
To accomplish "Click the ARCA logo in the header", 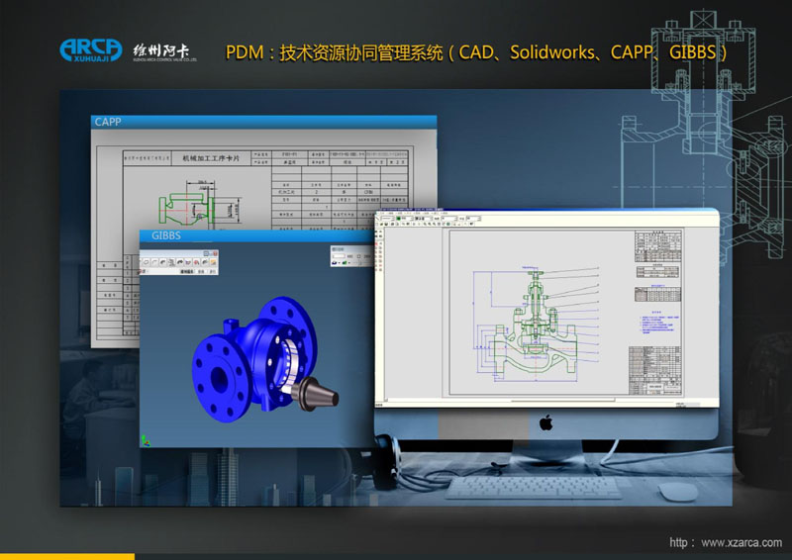I will 91,49.
